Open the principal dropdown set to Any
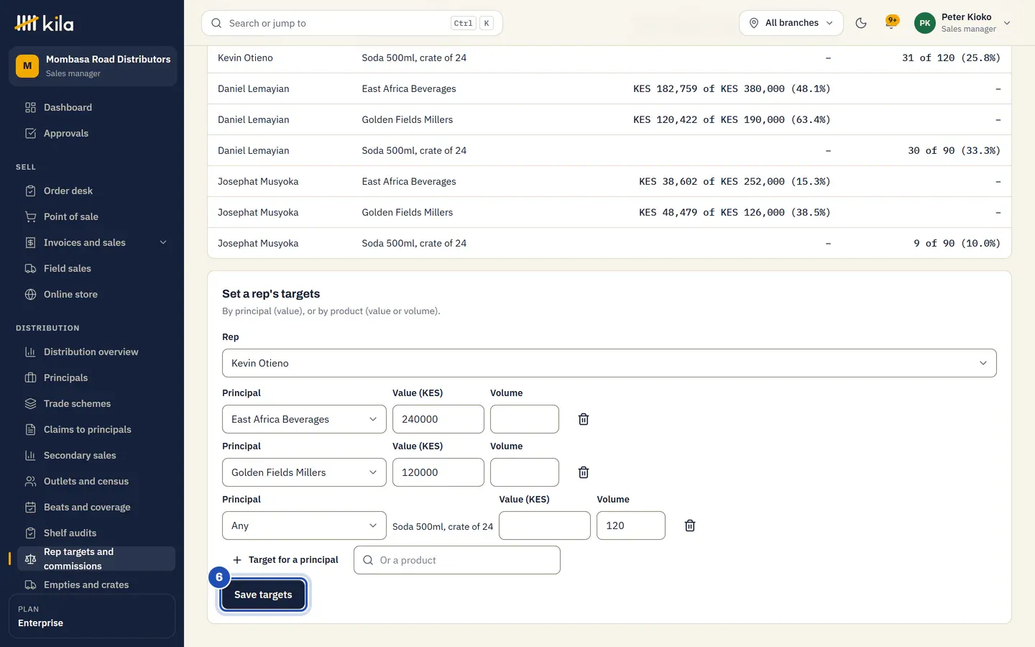The width and height of the screenshot is (1035, 647). click(x=304, y=526)
